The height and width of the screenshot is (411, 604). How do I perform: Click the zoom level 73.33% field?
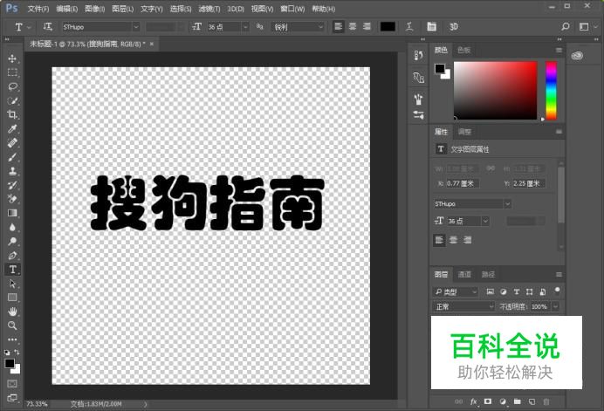tap(37, 404)
